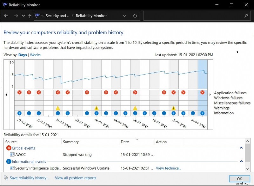
Task: Open View technical details for the Windows Update
Action: (168, 168)
